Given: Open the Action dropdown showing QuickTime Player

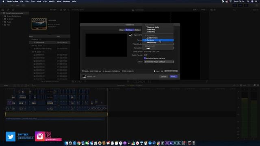Looking at the screenshot, I should pos(159,62).
